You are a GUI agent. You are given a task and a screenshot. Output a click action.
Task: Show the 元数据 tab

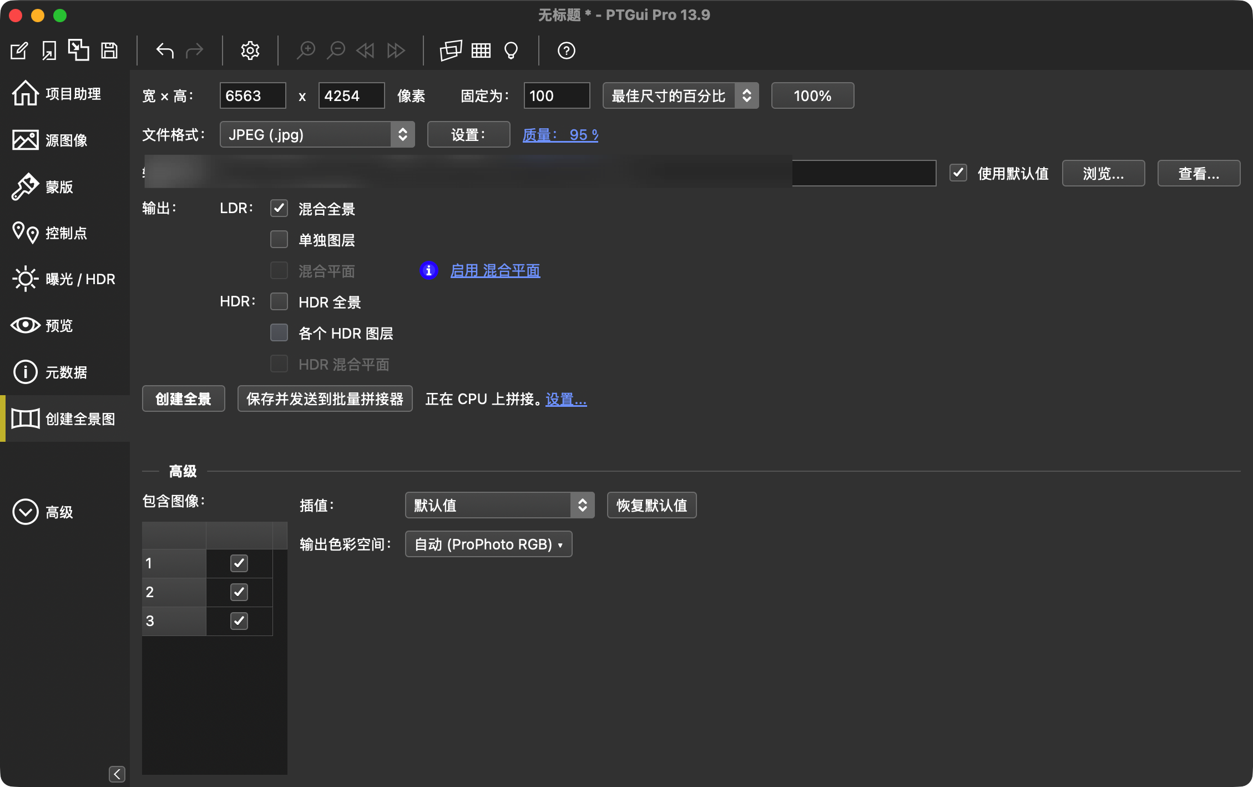tap(65, 372)
